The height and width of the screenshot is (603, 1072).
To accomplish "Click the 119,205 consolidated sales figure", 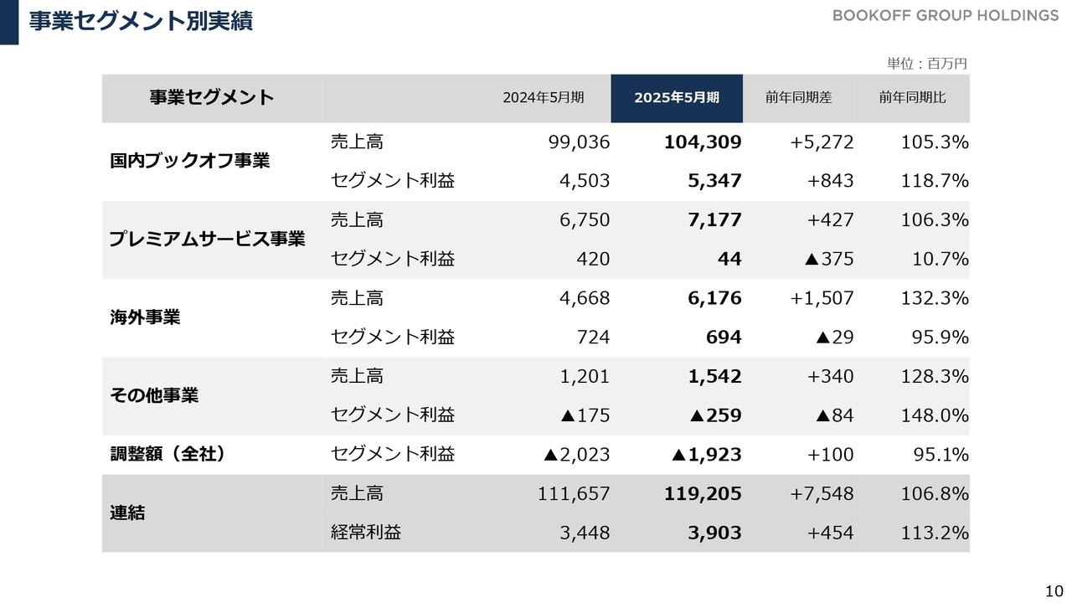I will tap(703, 494).
